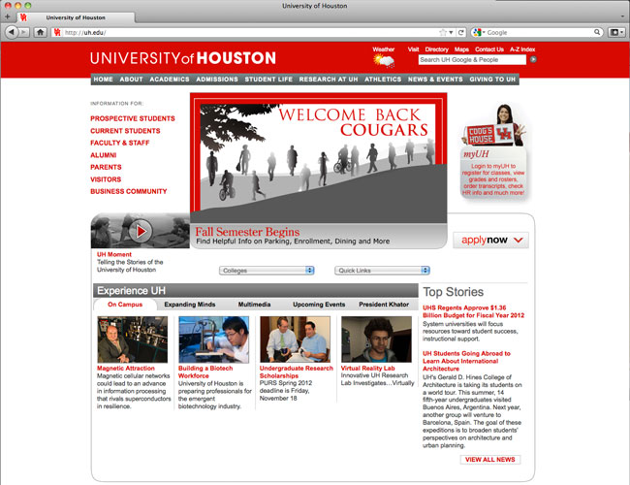Image resolution: width=630 pixels, height=485 pixels.
Task: Click the Prospective Students link
Action: click(133, 118)
